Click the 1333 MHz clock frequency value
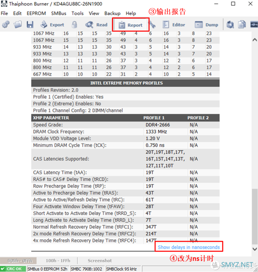The width and height of the screenshot is (258, 272). pyautogui.click(x=156, y=132)
